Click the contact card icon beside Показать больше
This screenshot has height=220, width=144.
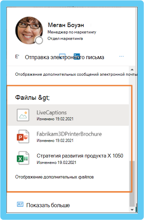(x=20, y=204)
